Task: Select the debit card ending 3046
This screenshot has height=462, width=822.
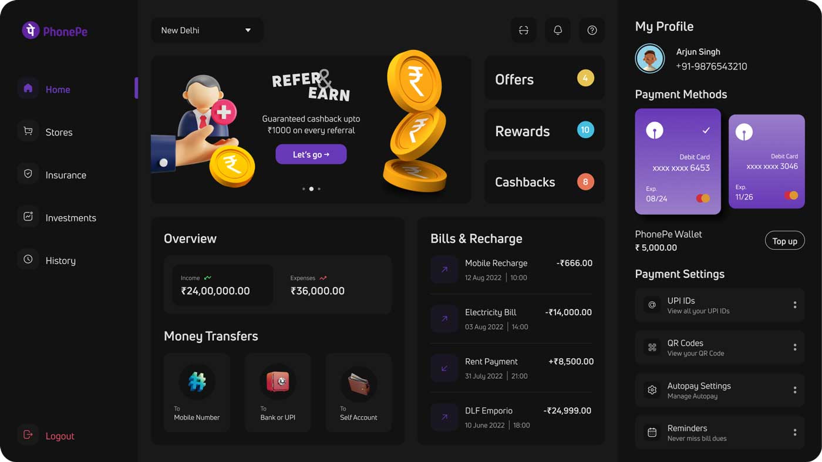Action: pyautogui.click(x=767, y=161)
